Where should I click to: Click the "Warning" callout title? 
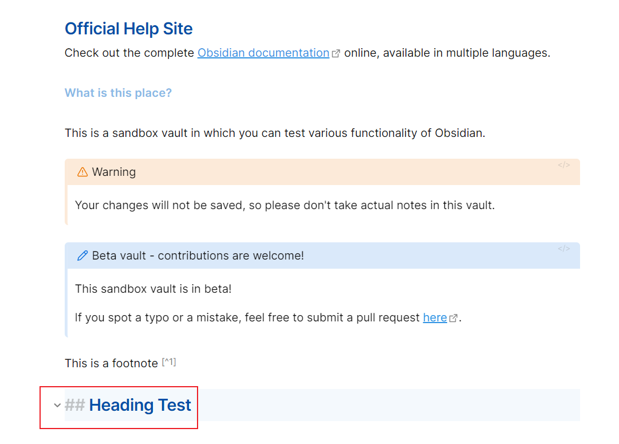click(114, 172)
